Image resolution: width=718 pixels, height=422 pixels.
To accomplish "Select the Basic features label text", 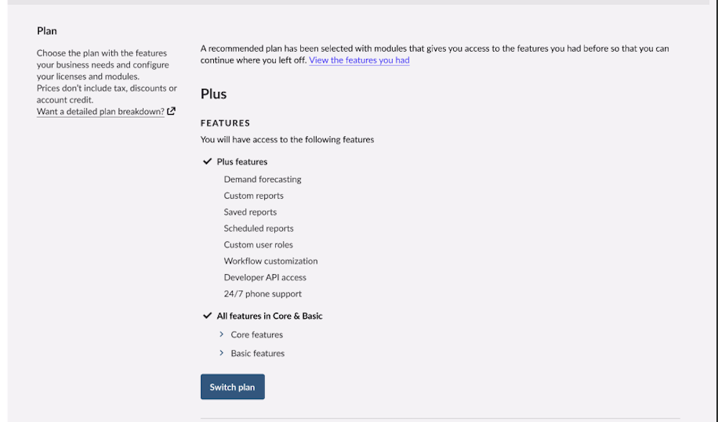I will click(x=257, y=353).
